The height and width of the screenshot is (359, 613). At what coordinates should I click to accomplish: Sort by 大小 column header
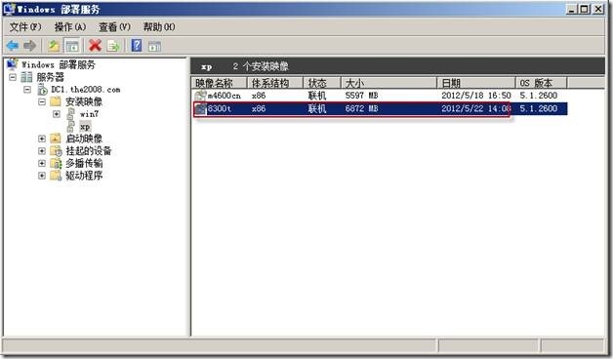pyautogui.click(x=389, y=83)
